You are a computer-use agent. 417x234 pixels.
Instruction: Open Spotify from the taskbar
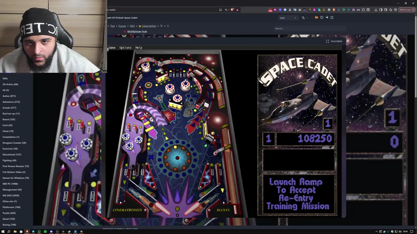pyautogui.click(x=45, y=232)
